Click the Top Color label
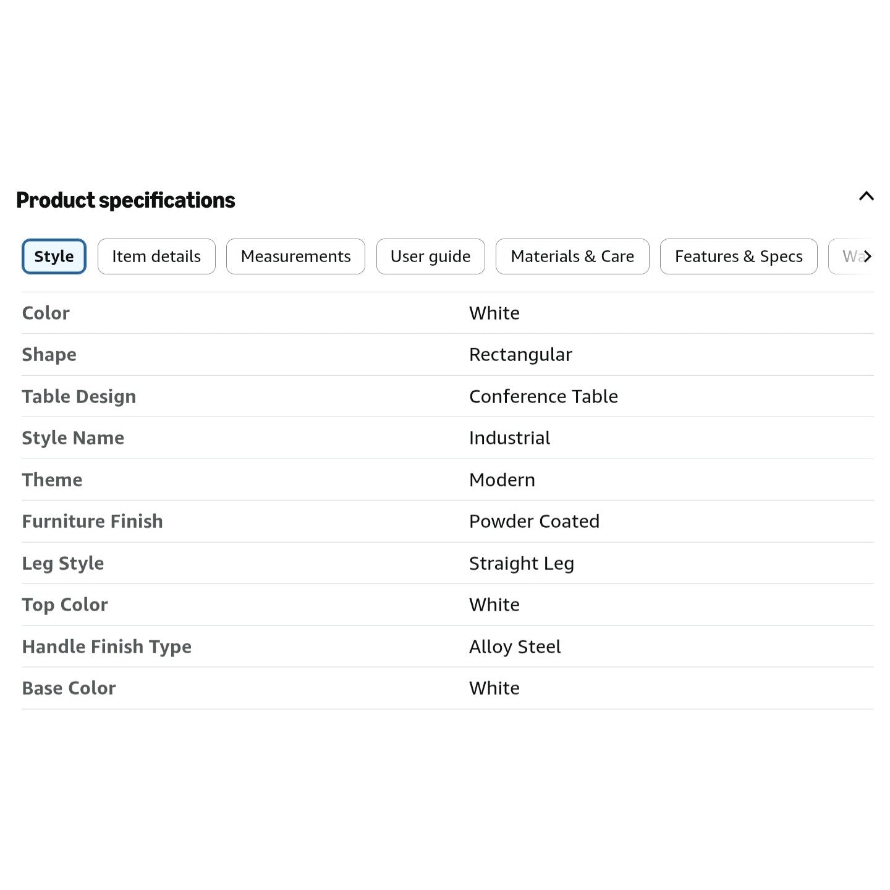Viewport: 890px width, 890px height. click(65, 605)
